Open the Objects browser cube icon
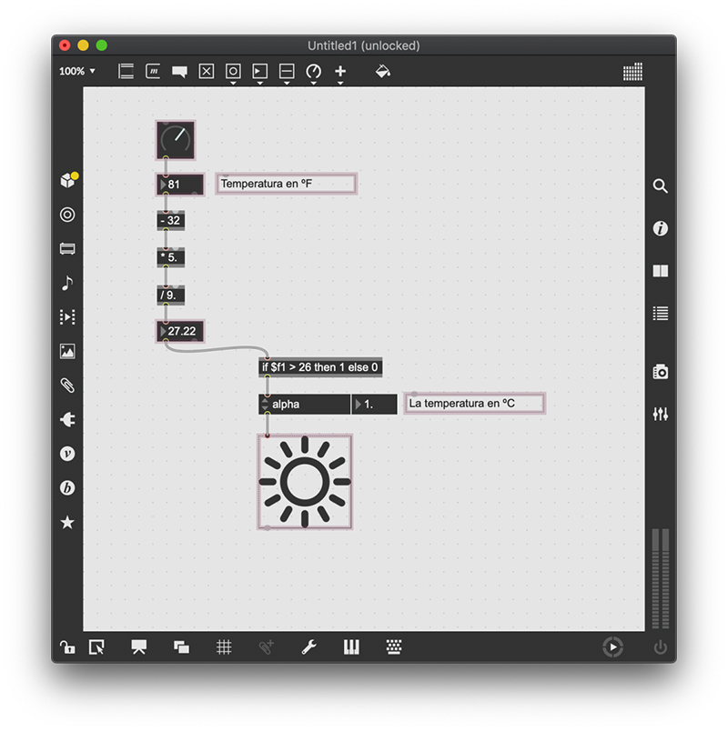Image resolution: width=728 pixels, height=731 pixels. tap(68, 180)
